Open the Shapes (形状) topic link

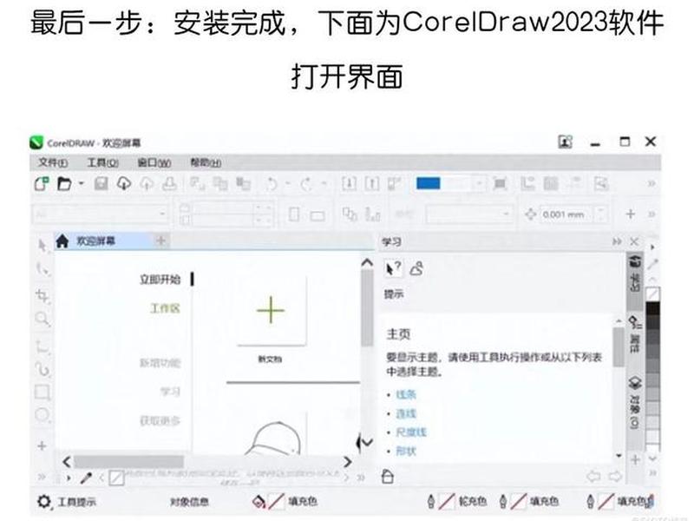pos(406,451)
